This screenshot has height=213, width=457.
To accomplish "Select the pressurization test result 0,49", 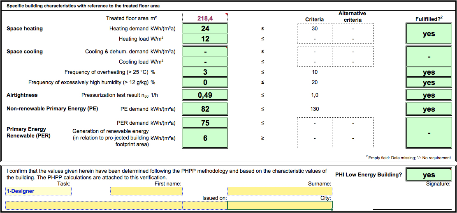I will point(205,95).
